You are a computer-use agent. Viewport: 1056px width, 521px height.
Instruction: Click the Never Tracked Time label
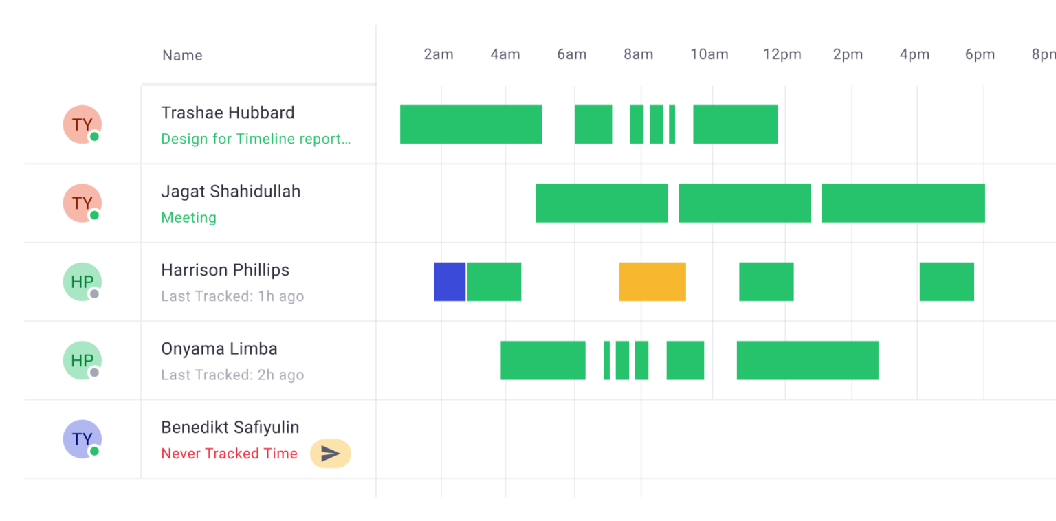click(x=229, y=454)
